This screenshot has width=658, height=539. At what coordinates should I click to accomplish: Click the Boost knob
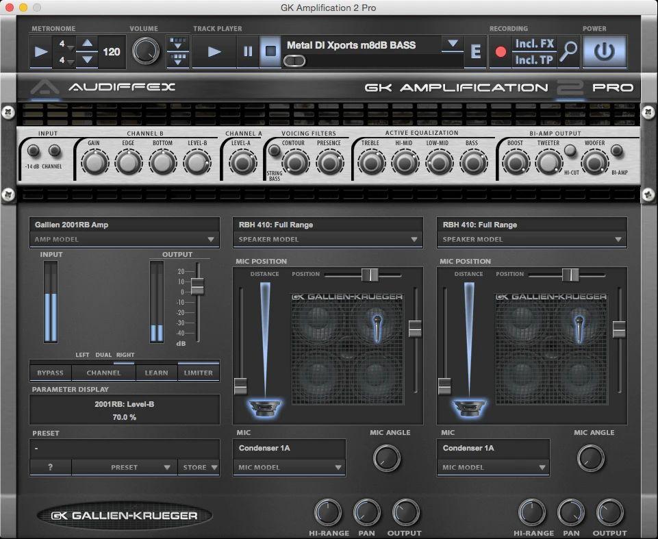[516, 162]
